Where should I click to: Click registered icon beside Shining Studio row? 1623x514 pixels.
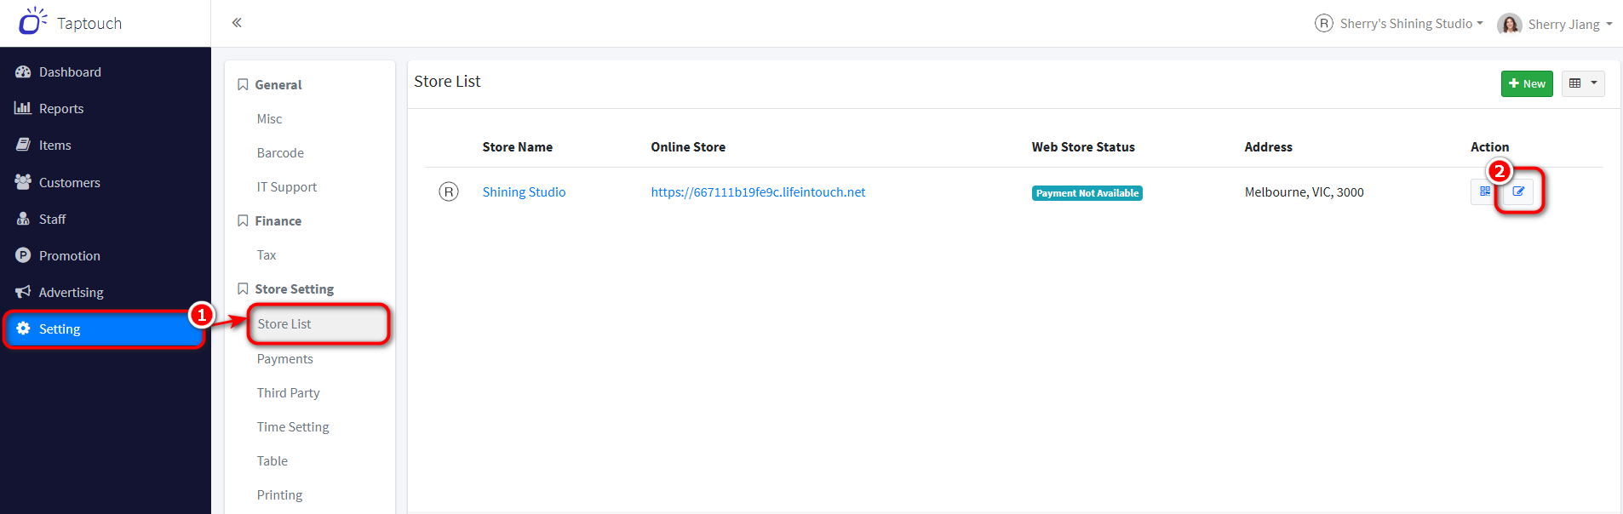(x=449, y=191)
